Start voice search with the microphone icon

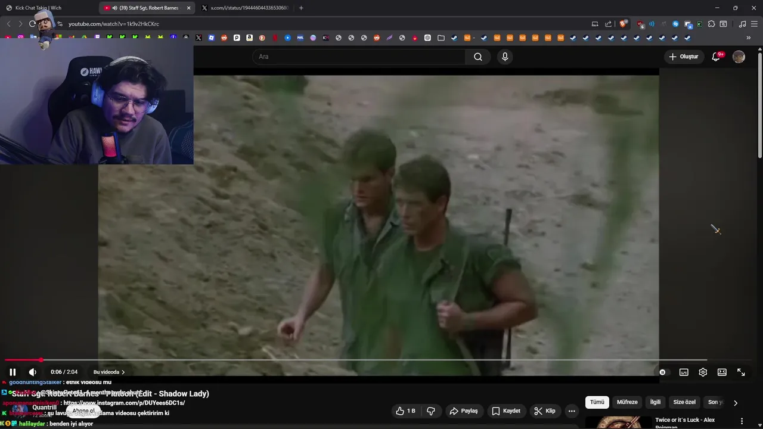(x=505, y=57)
